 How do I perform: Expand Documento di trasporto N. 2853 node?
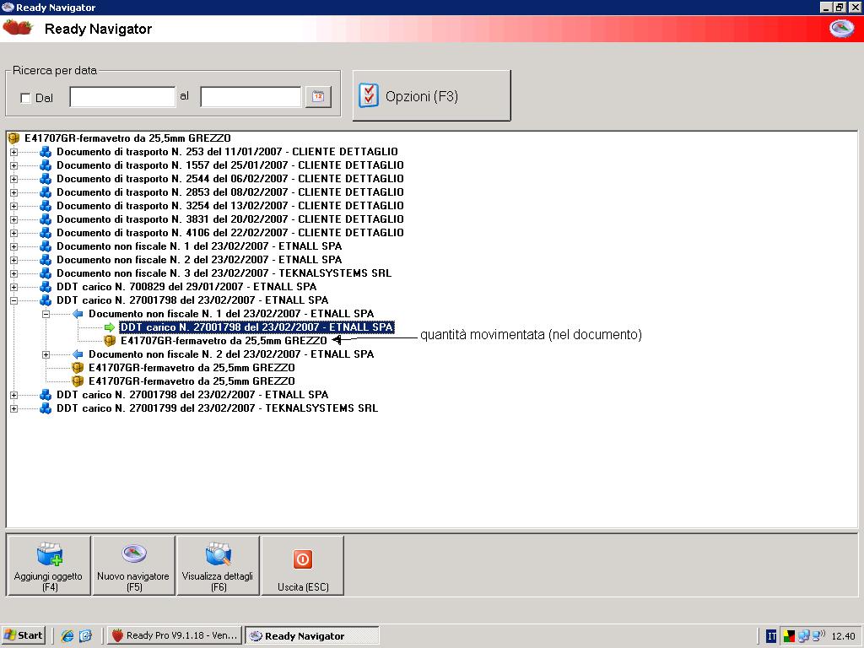coord(13,193)
